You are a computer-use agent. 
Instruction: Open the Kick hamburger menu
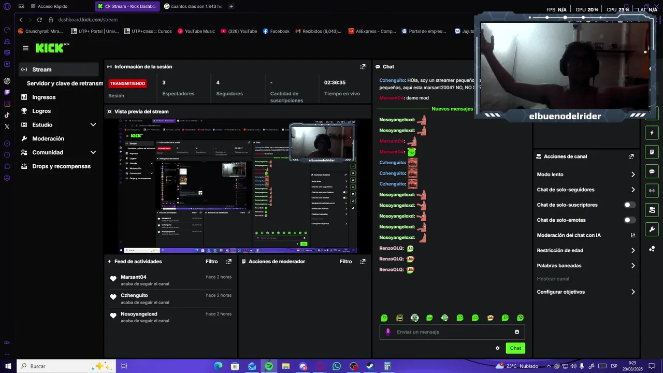tap(25, 48)
